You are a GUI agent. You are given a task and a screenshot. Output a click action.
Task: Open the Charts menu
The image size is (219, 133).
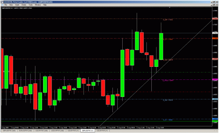(24, 5)
